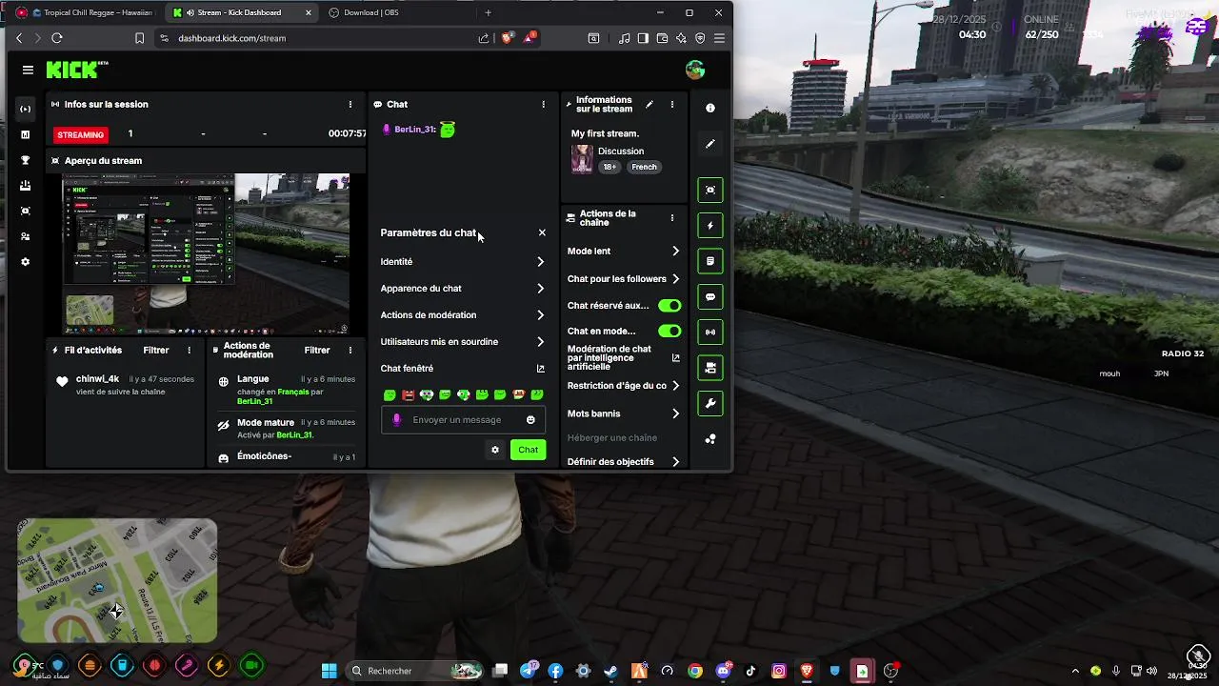The height and width of the screenshot is (686, 1219).
Task: Toggle the stream preview widget icon
Action: pyautogui.click(x=710, y=190)
